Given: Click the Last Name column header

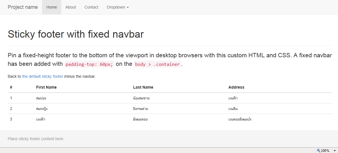Looking at the screenshot, I should coord(143,87).
